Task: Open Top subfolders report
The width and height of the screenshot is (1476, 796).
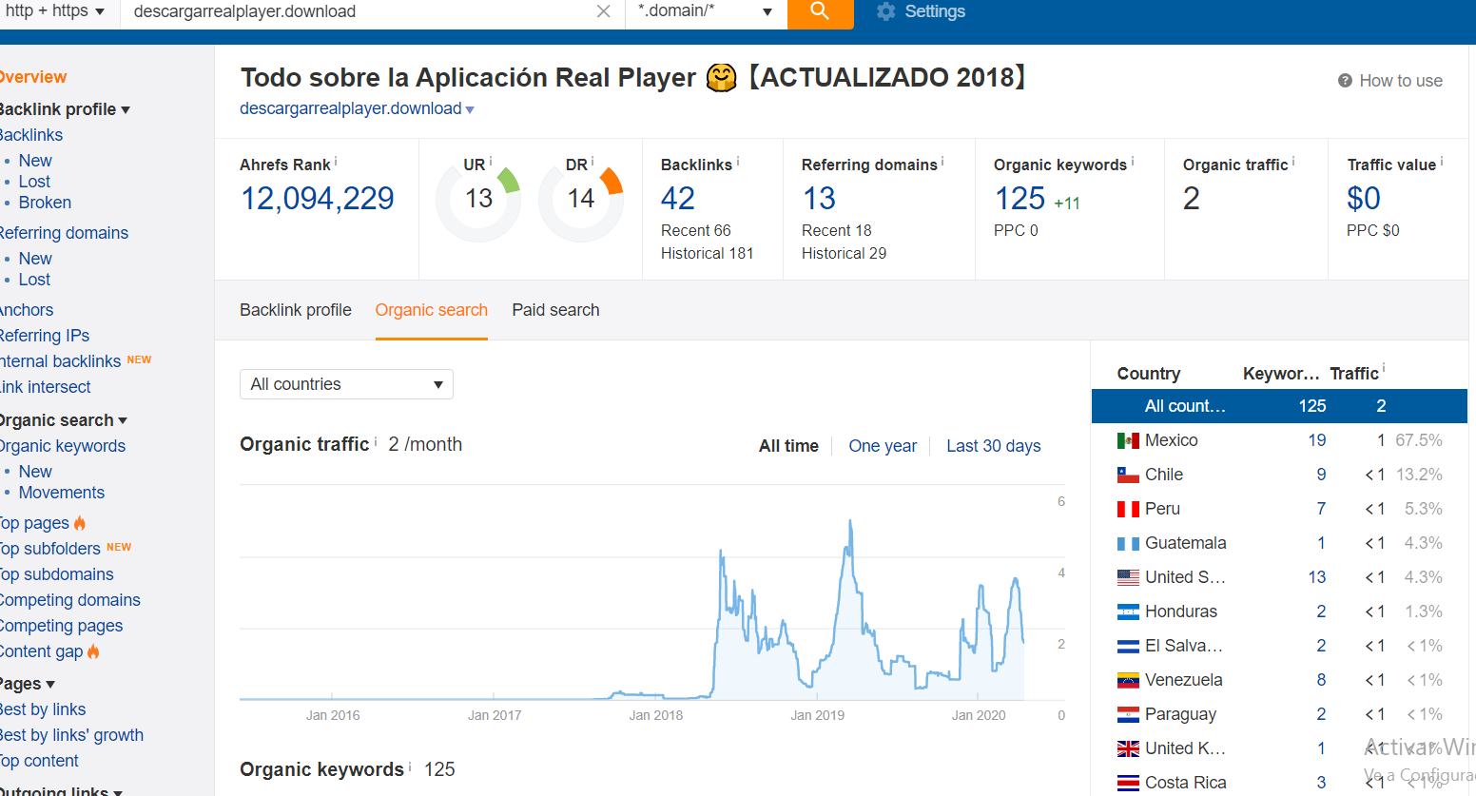Action: [49, 549]
